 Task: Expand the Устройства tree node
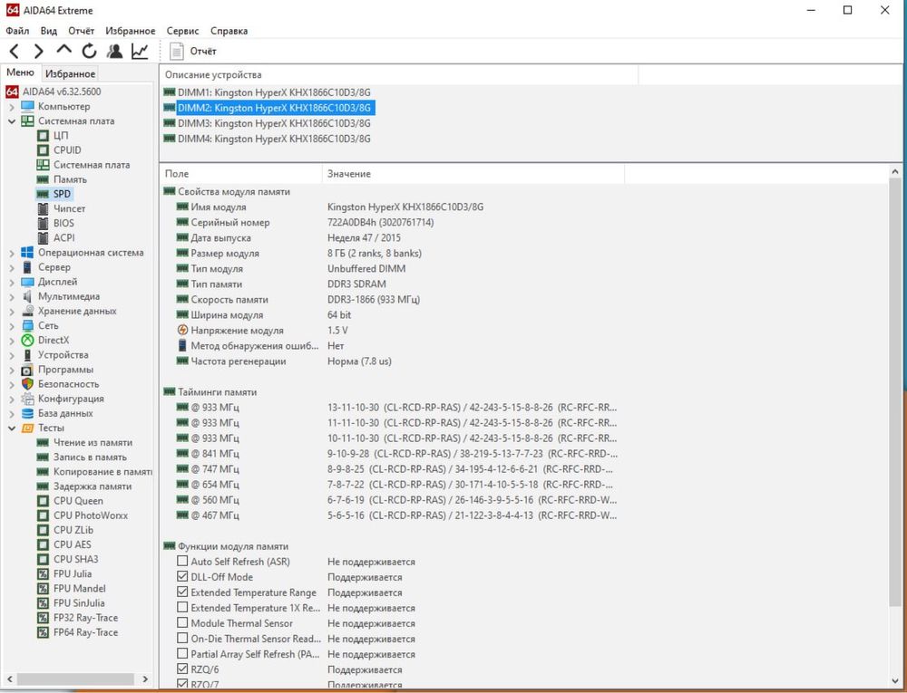(x=12, y=354)
